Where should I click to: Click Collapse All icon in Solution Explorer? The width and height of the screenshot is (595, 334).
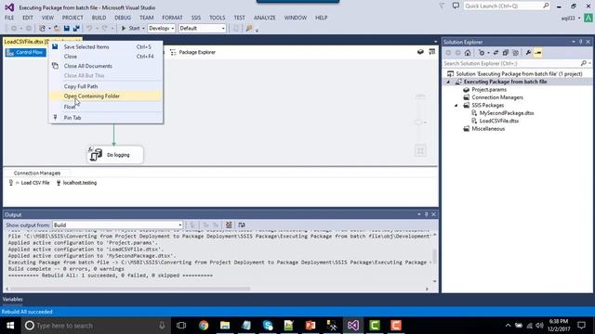pos(506,53)
